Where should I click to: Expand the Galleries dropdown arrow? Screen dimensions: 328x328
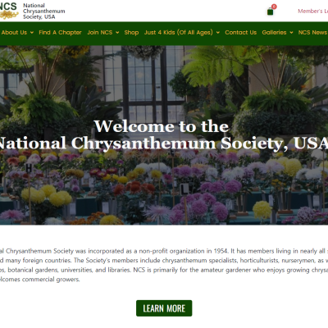tap(291, 33)
